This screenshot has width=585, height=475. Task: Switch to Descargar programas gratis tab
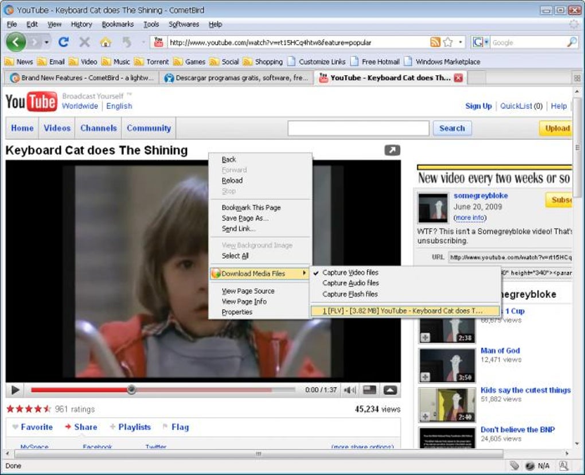(236, 77)
